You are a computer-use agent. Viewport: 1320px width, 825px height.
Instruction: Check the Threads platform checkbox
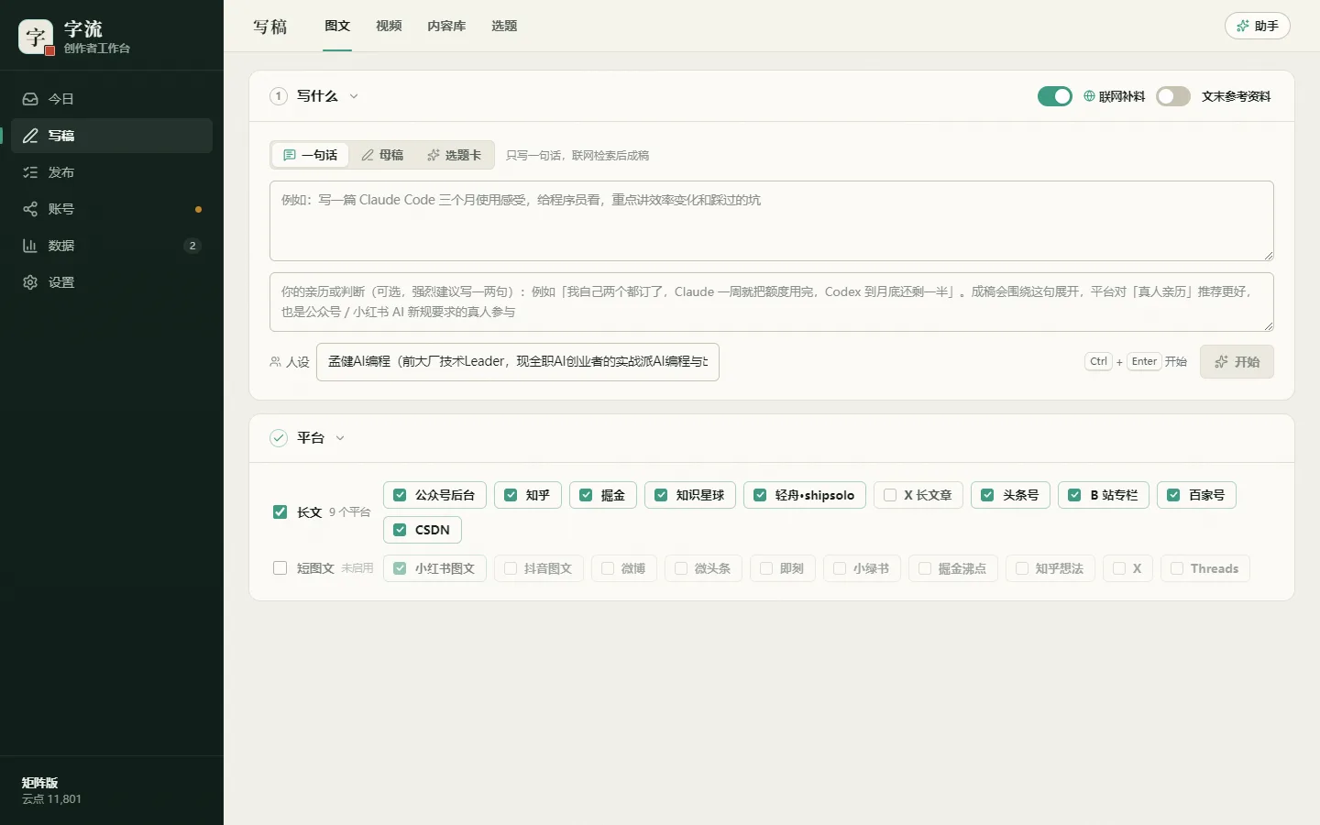[x=1177, y=568]
